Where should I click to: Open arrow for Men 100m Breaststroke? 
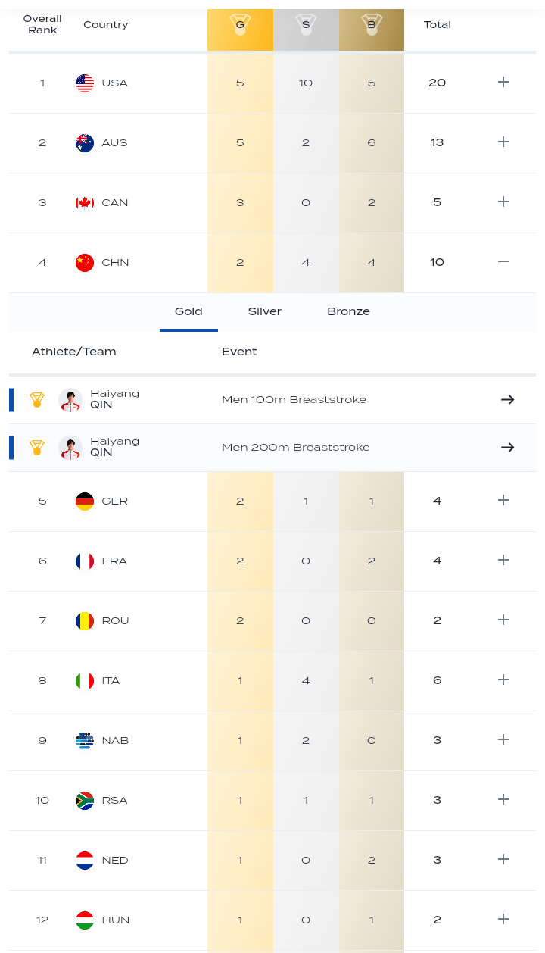[x=507, y=399]
